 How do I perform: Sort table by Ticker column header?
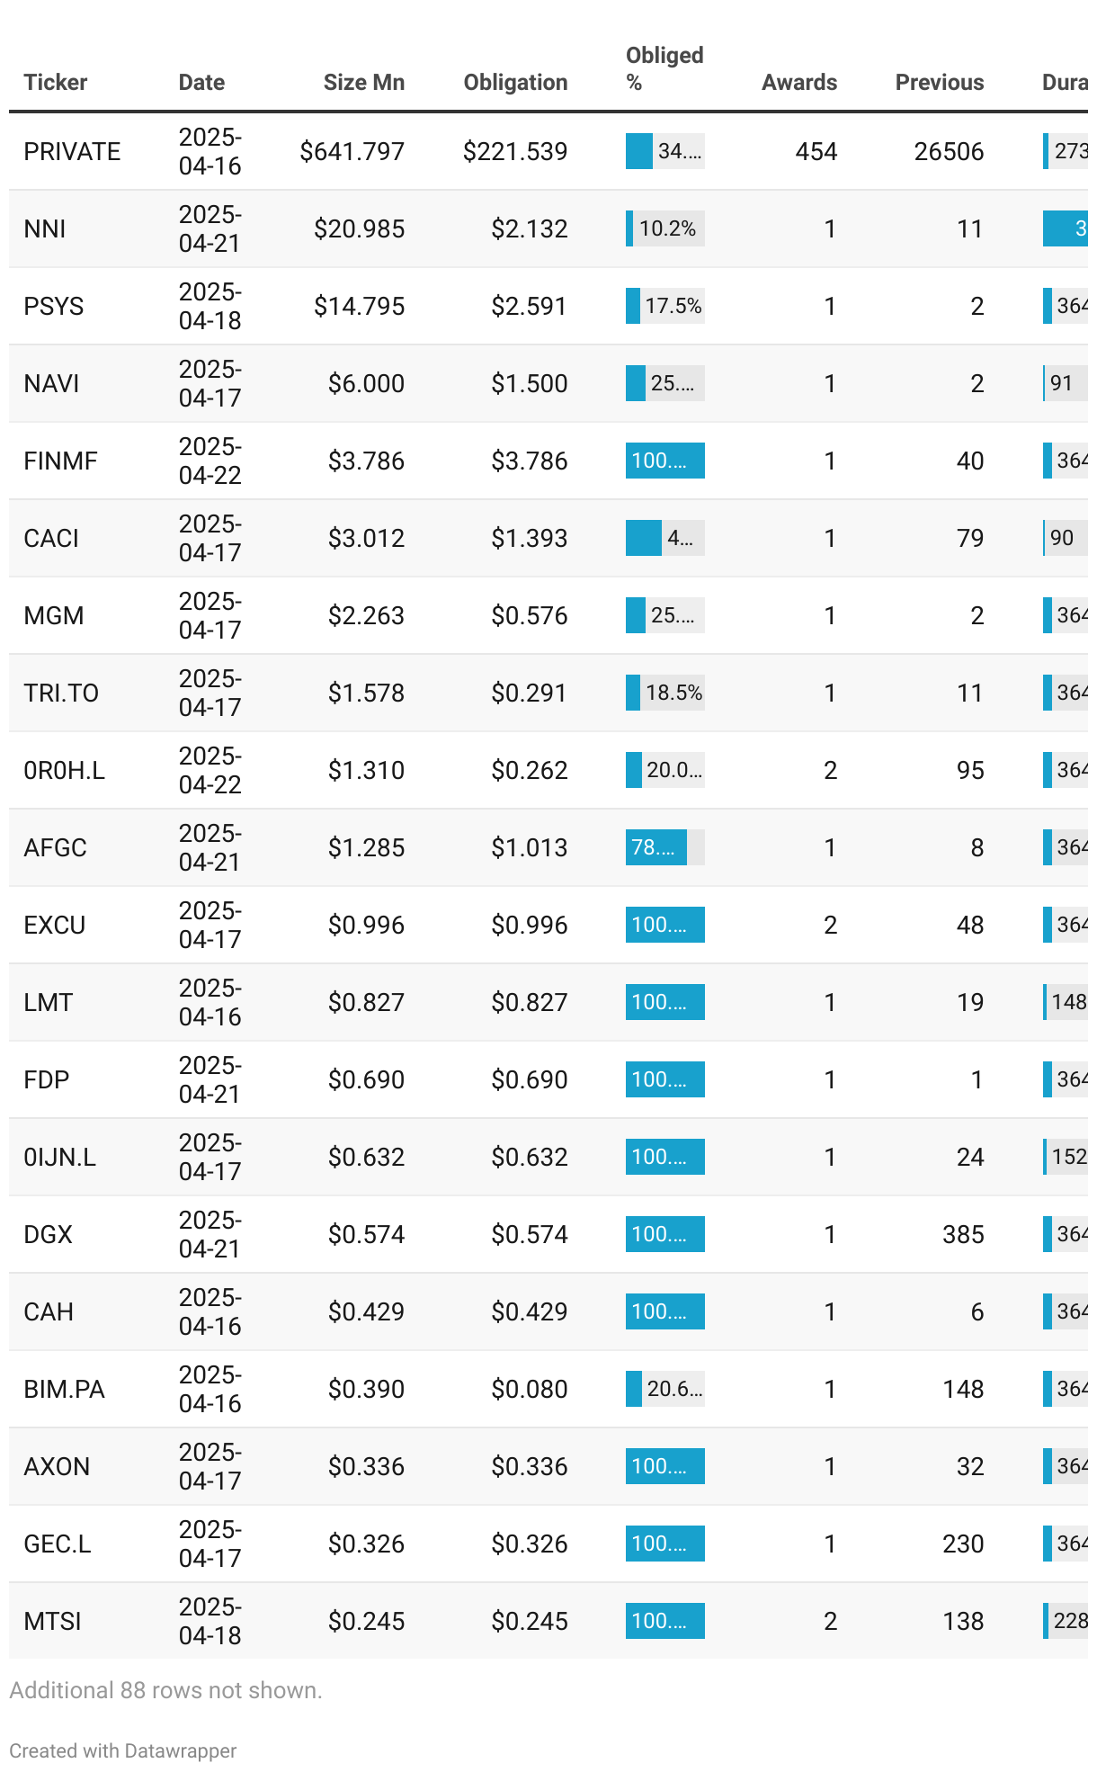click(x=55, y=83)
